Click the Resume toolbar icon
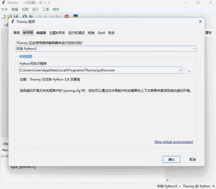Image resolution: width=216 pixels, height=189 pixels. pyautogui.click(x=58, y=17)
